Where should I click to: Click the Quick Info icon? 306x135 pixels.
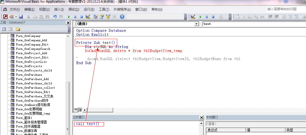point(250,17)
